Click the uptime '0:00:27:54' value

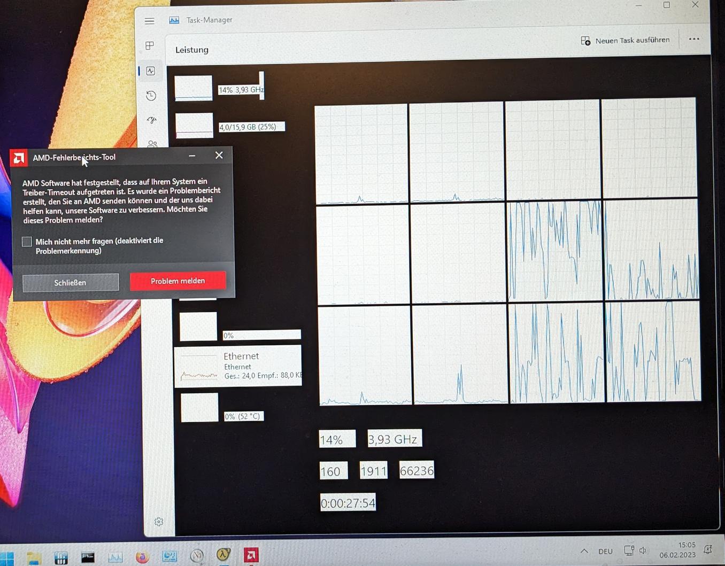[348, 502]
